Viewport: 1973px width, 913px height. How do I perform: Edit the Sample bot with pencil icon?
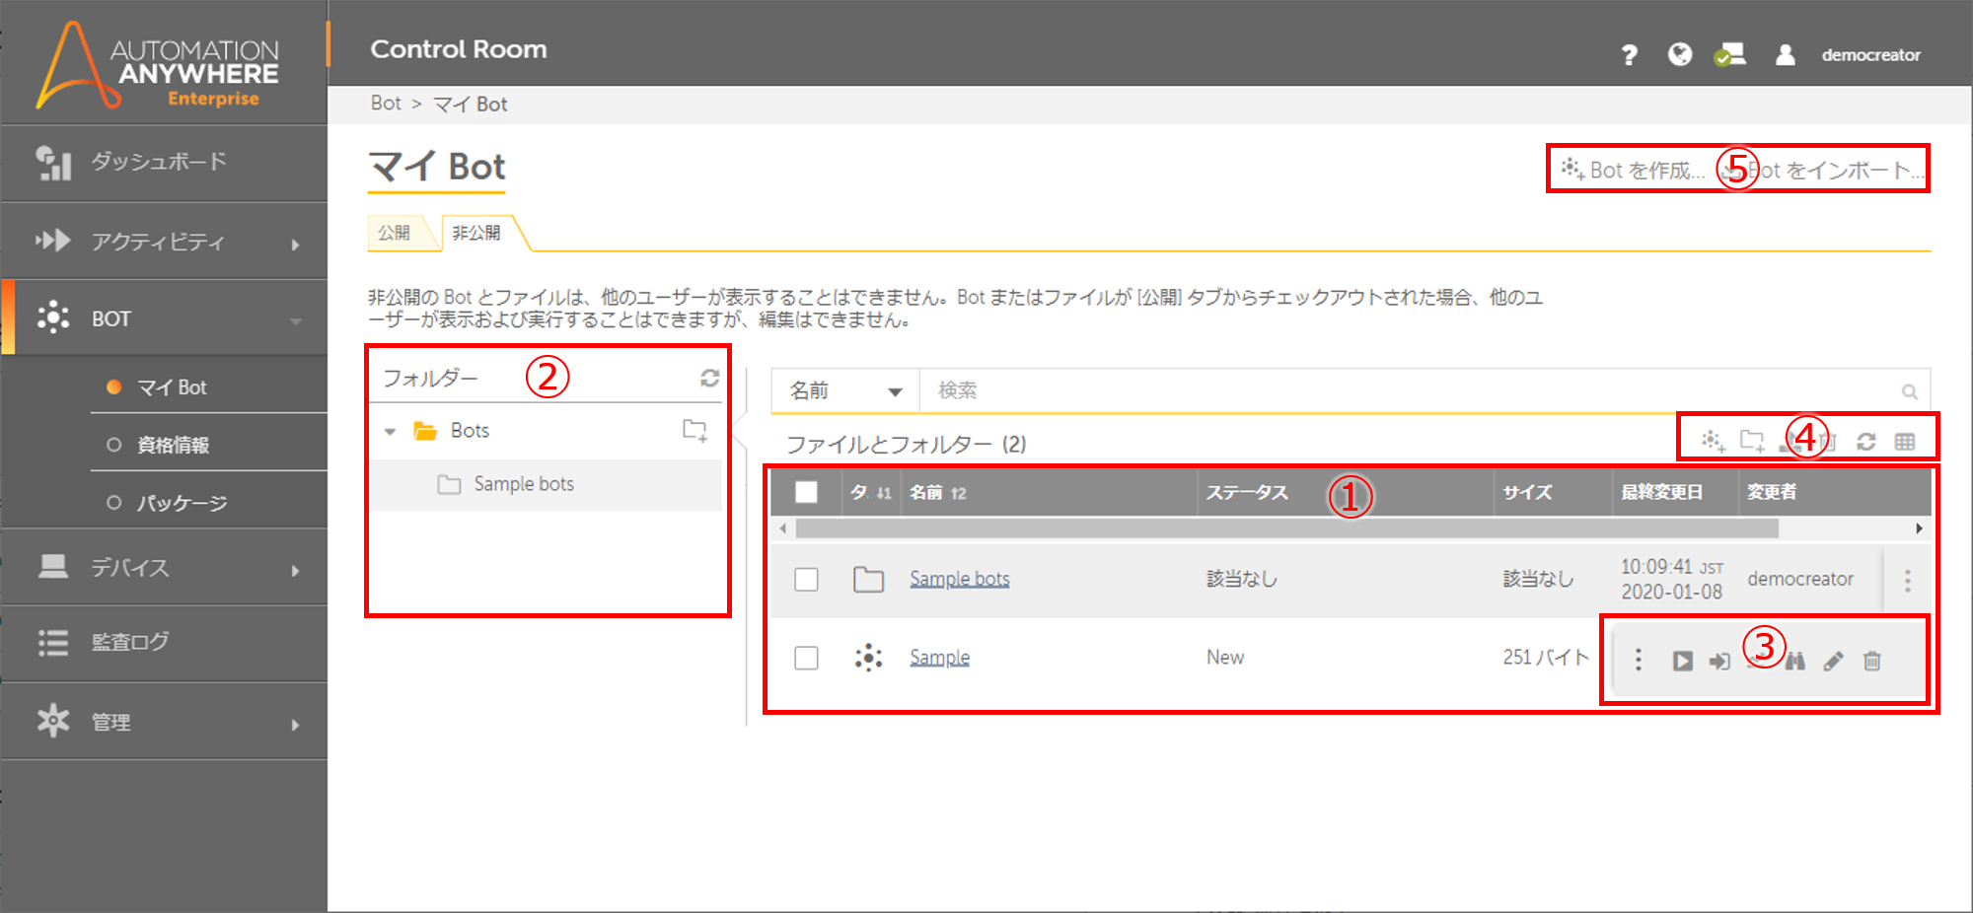[x=1833, y=661]
